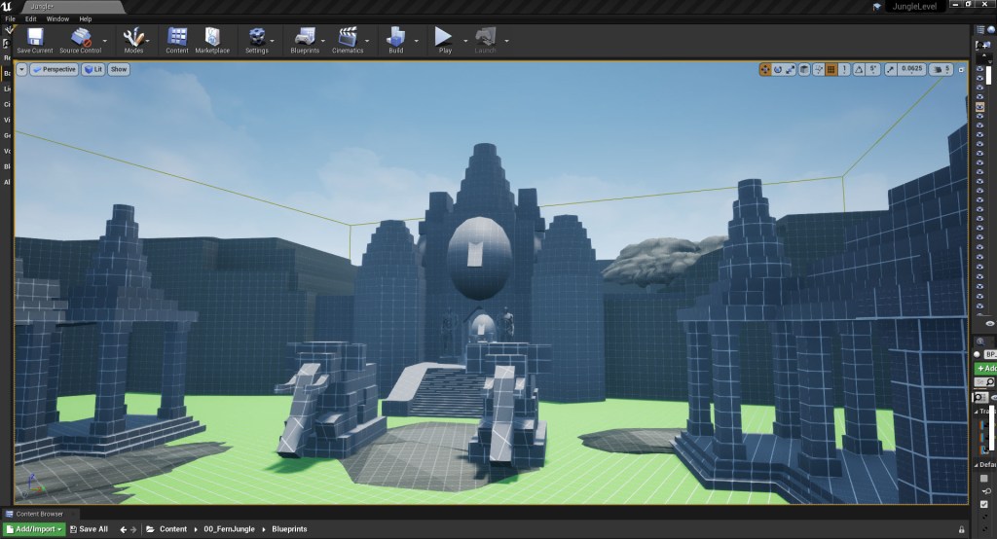
Task: Open the Perspective view mode dropdown
Action: pyautogui.click(x=55, y=69)
